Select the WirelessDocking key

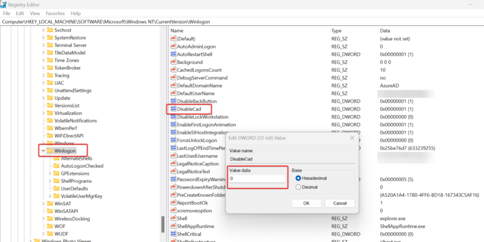point(72,219)
